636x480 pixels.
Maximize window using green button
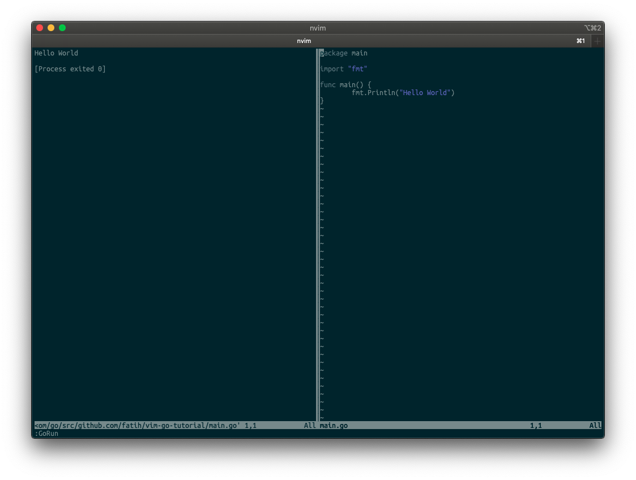tap(62, 28)
